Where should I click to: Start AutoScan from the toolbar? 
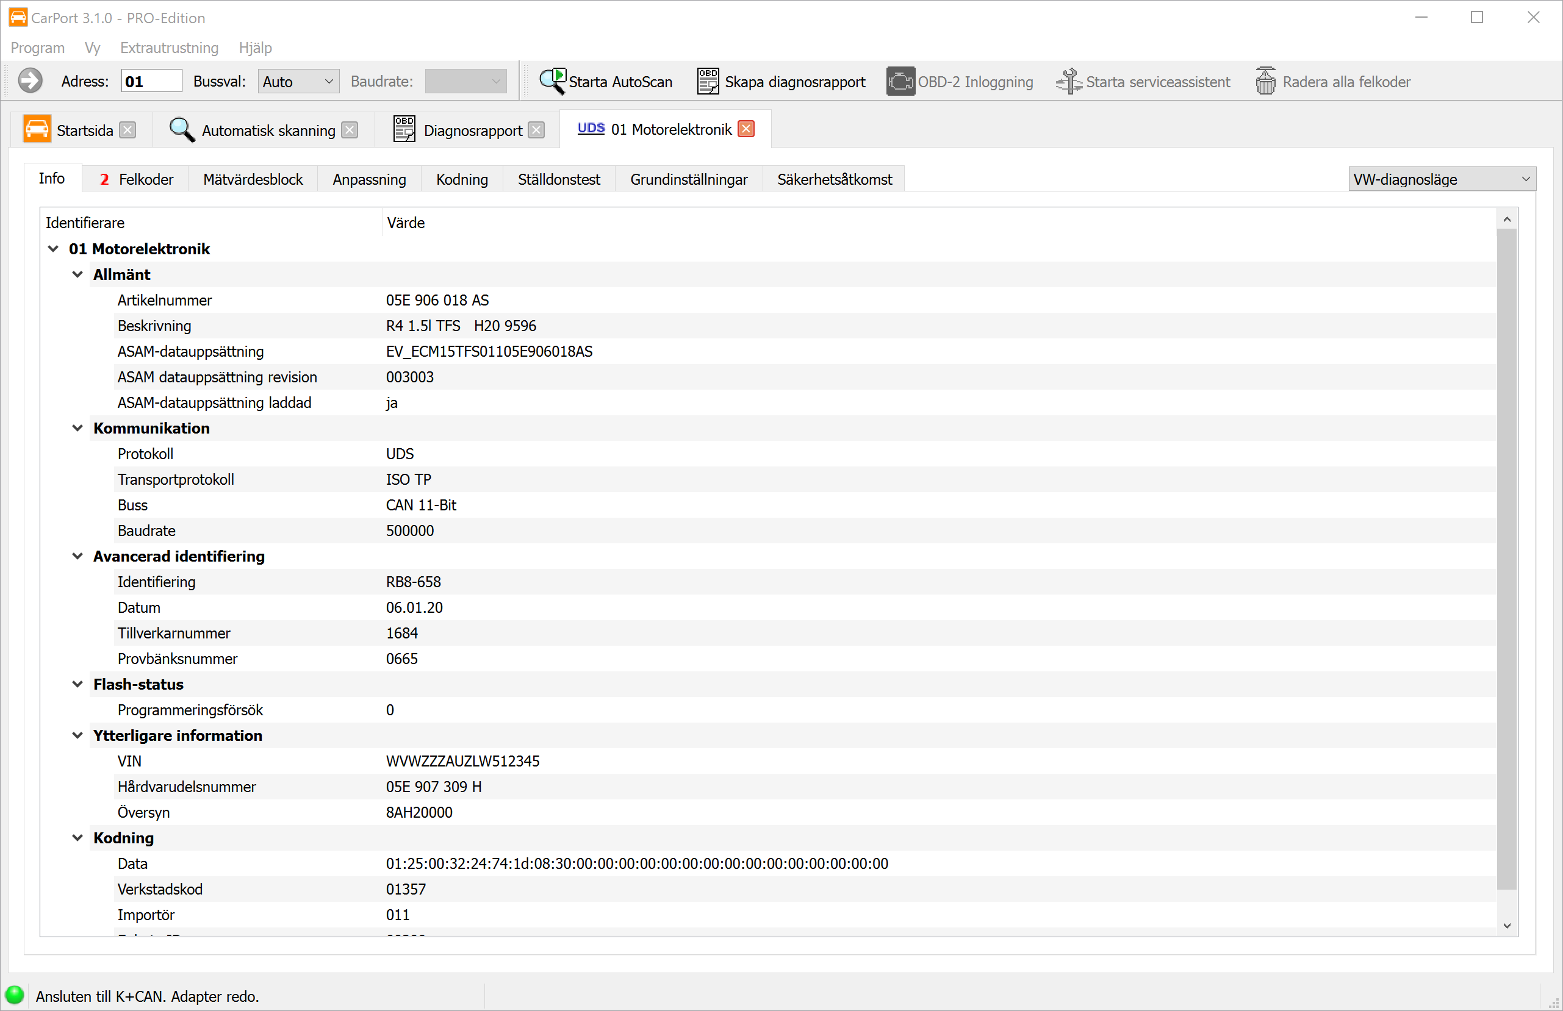tap(605, 82)
